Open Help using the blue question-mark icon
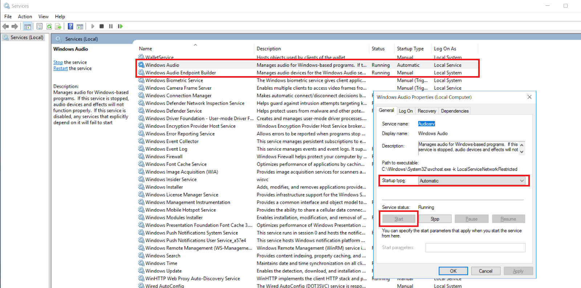 click(x=70, y=26)
